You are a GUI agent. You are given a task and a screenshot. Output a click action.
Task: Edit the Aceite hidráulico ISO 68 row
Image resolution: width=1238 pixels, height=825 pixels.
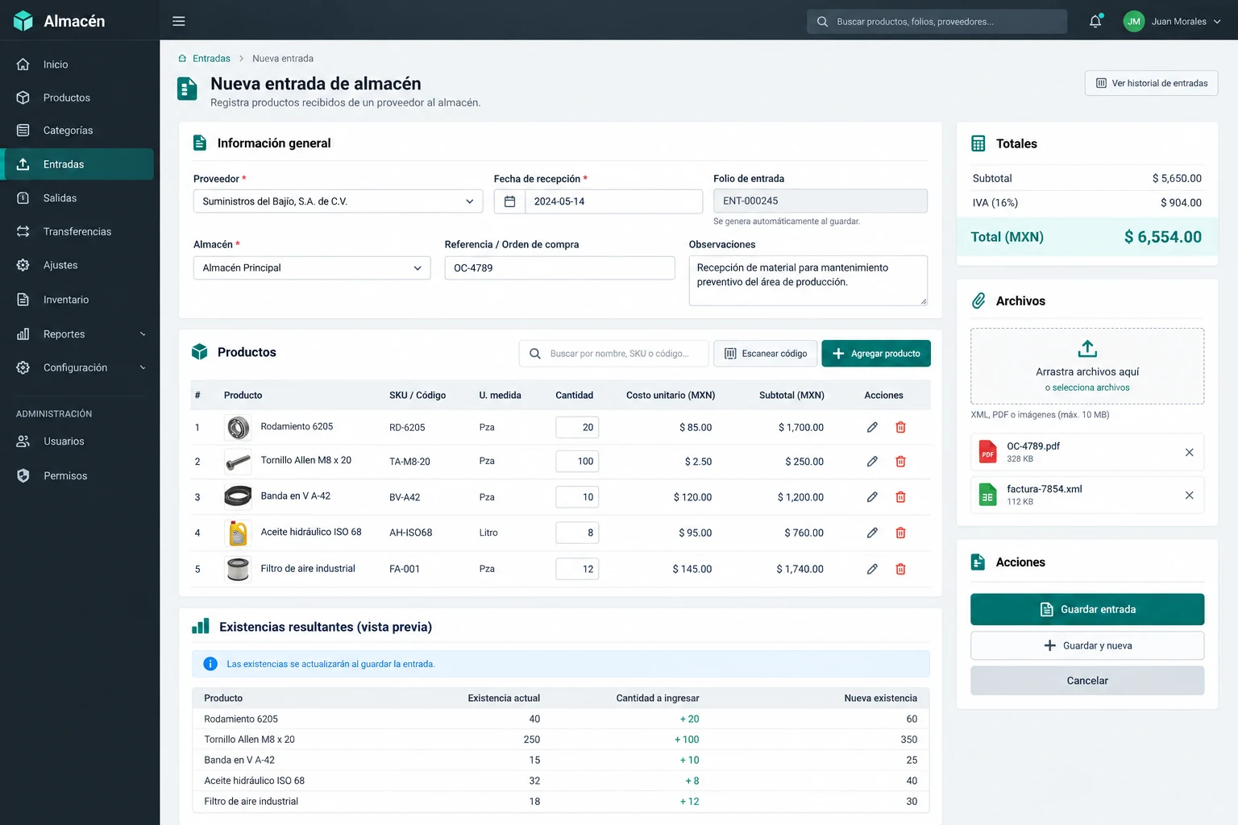click(872, 533)
